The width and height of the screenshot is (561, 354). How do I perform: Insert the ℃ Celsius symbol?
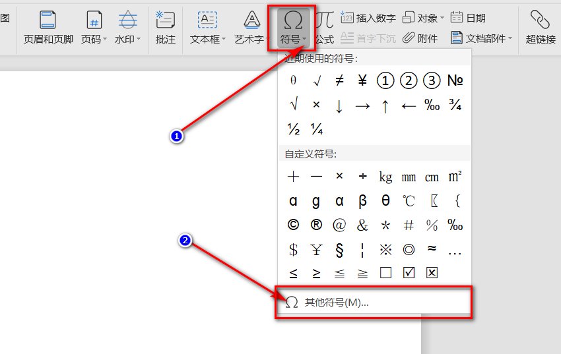(409, 201)
